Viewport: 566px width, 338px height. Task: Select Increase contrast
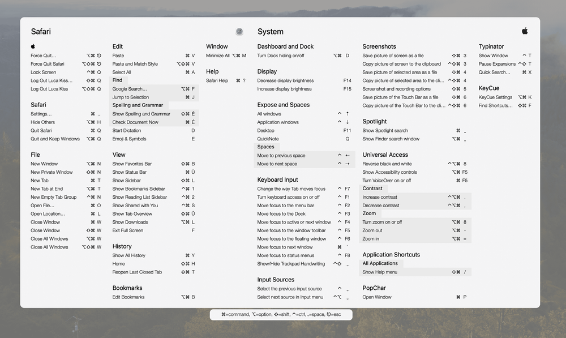point(415,197)
